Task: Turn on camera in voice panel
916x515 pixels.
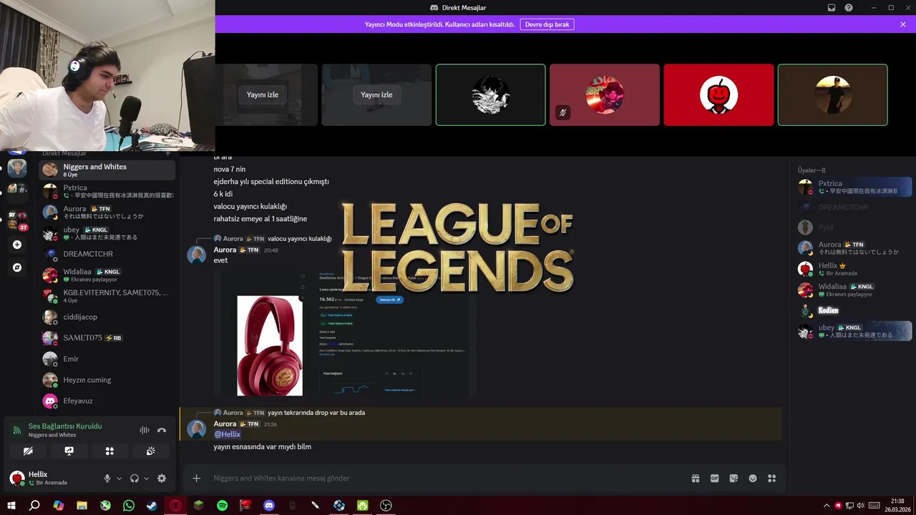Action: point(28,451)
